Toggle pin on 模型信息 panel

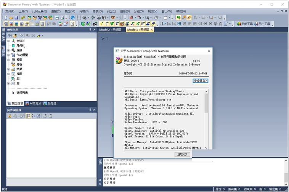pyautogui.click(x=90, y=30)
